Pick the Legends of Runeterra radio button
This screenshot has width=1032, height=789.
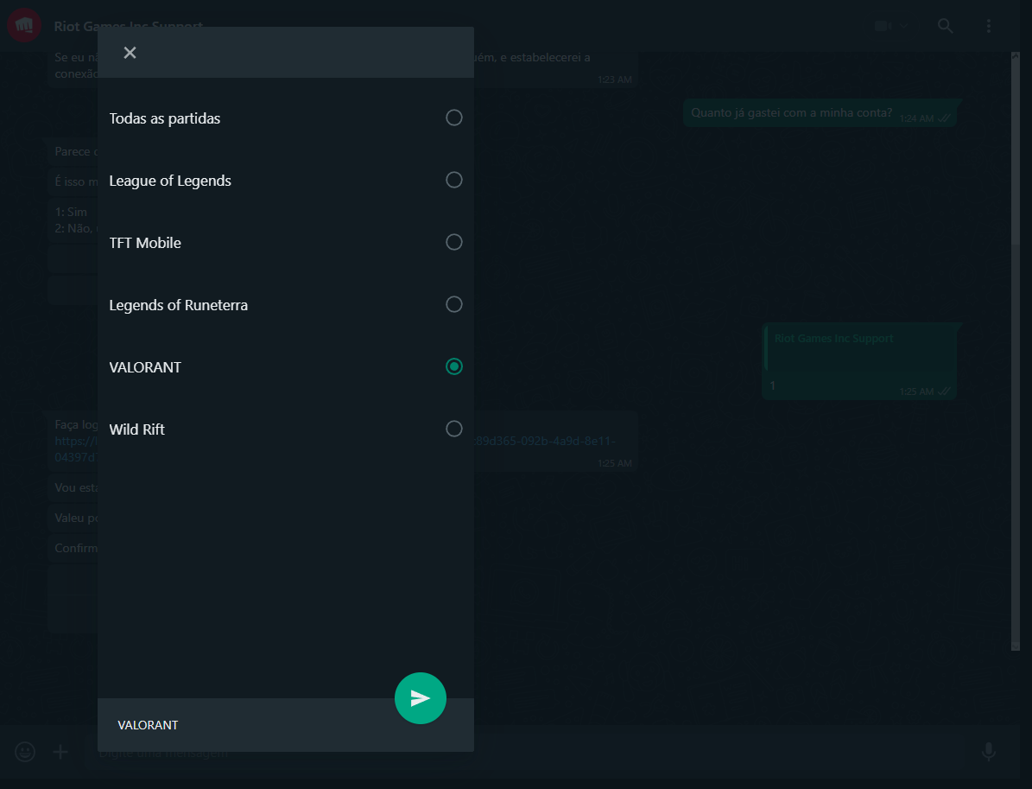454,304
